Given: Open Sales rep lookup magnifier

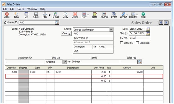Looking at the screenshot, I should pyautogui.click(x=140, y=62).
